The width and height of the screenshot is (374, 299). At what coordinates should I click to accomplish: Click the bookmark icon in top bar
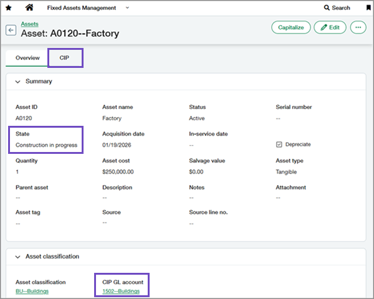tap(368, 8)
